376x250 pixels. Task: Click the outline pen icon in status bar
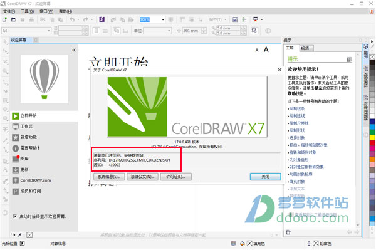[x=309, y=244]
